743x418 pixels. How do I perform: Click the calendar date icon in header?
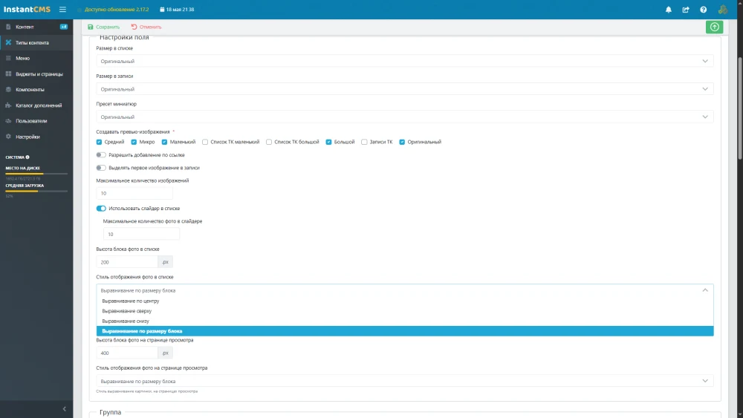[162, 10]
